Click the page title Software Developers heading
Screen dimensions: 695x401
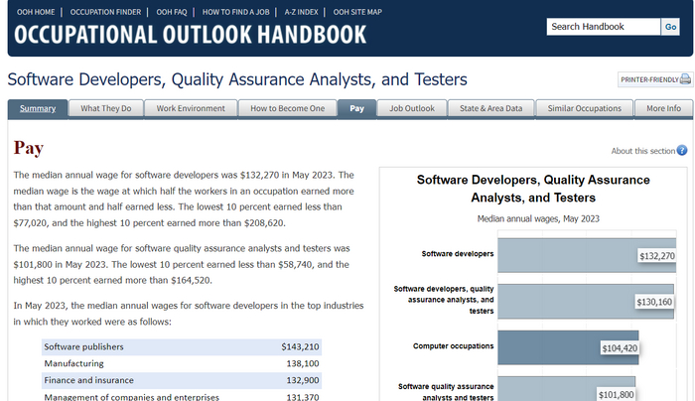pyautogui.click(x=237, y=79)
